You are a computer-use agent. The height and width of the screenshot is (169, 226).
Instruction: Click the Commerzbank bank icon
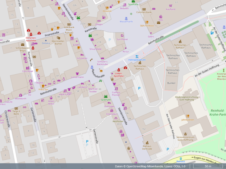[144, 9]
